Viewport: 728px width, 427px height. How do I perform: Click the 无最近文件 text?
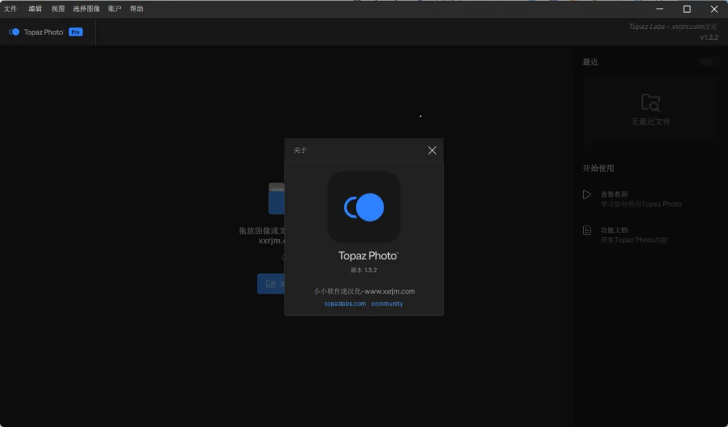pos(650,122)
